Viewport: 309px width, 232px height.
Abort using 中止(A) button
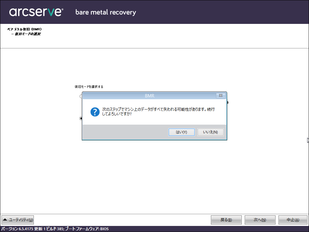pyautogui.click(x=293, y=220)
